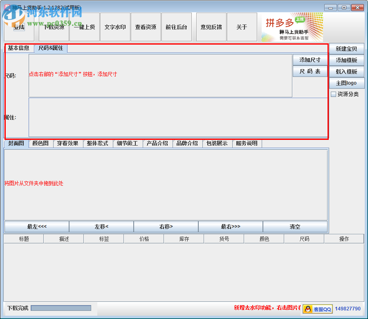Viewport: 368px width, 319px height.
Task: Click the download progress bar near 下载完成
Action: tap(61, 308)
